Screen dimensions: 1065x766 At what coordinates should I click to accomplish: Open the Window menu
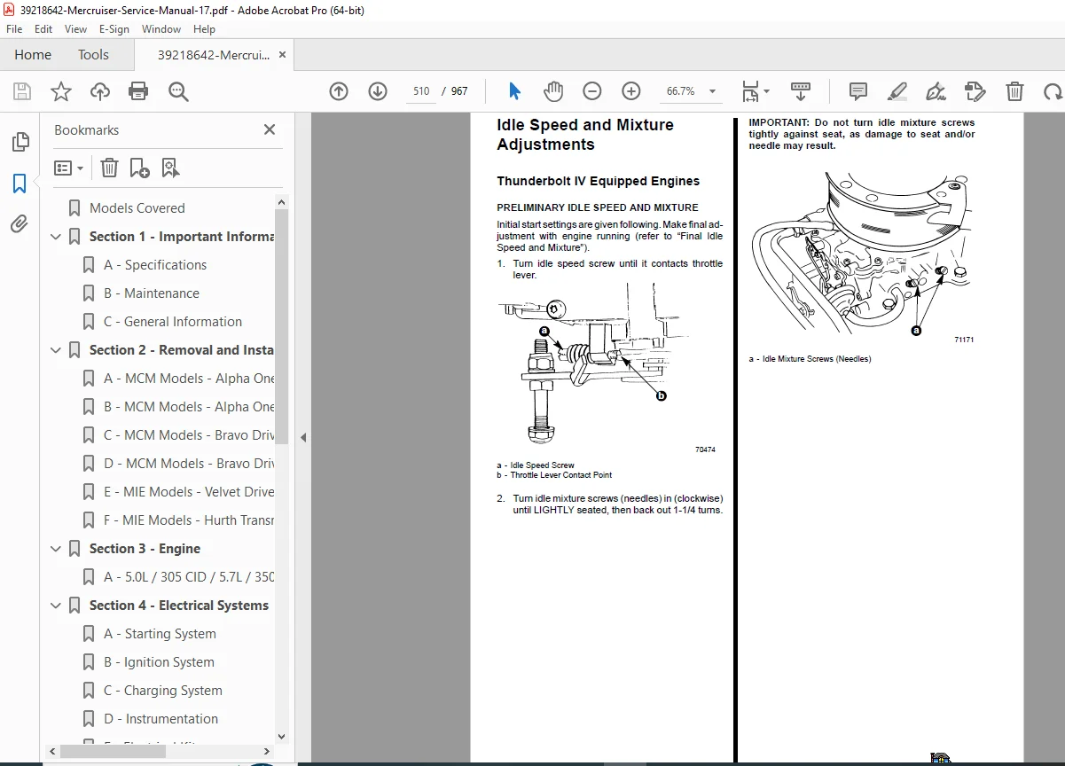coord(161,29)
